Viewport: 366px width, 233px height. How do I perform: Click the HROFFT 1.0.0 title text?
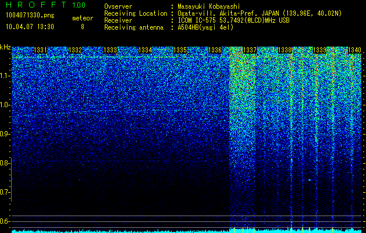(45, 5)
